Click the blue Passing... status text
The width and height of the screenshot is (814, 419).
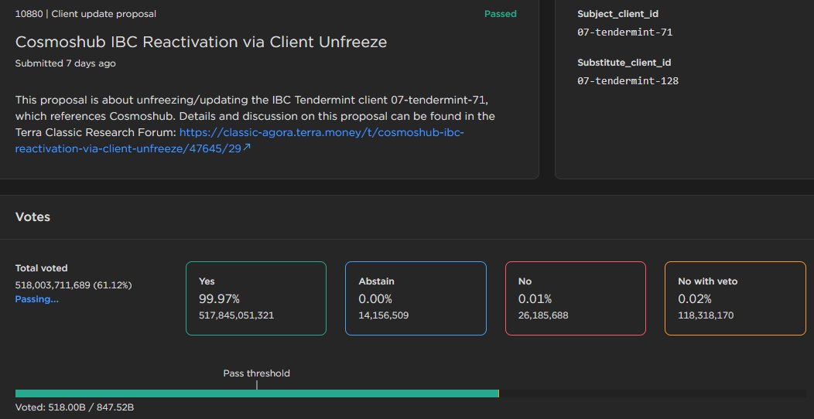[37, 299]
